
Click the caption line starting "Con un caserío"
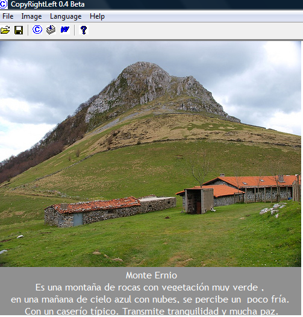pyautogui.click(x=151, y=311)
